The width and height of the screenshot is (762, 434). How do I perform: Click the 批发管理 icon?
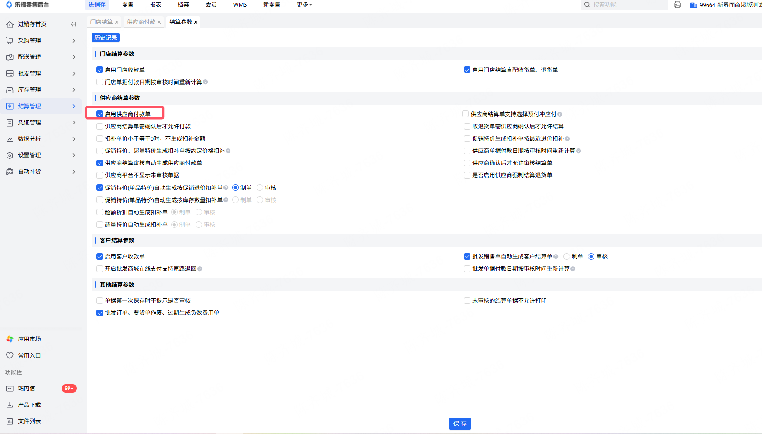point(10,73)
